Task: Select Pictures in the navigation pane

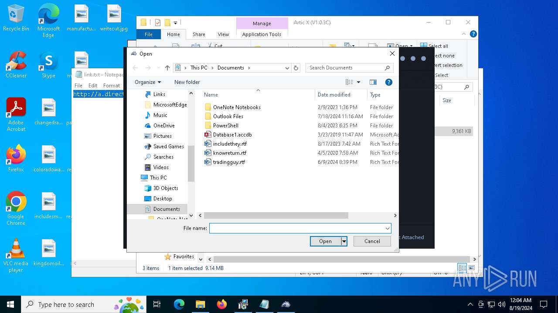Action: [x=162, y=136]
